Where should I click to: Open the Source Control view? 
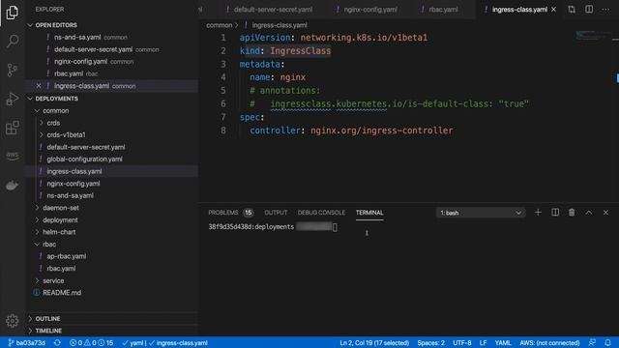coord(13,70)
